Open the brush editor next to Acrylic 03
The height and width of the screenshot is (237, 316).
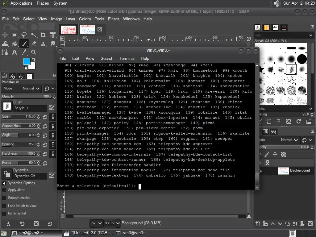(52, 107)
